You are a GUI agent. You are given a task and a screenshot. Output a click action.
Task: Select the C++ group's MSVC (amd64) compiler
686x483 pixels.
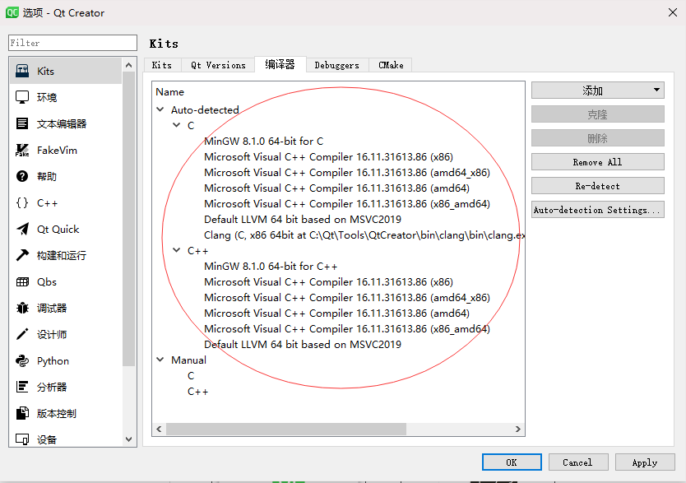(337, 313)
